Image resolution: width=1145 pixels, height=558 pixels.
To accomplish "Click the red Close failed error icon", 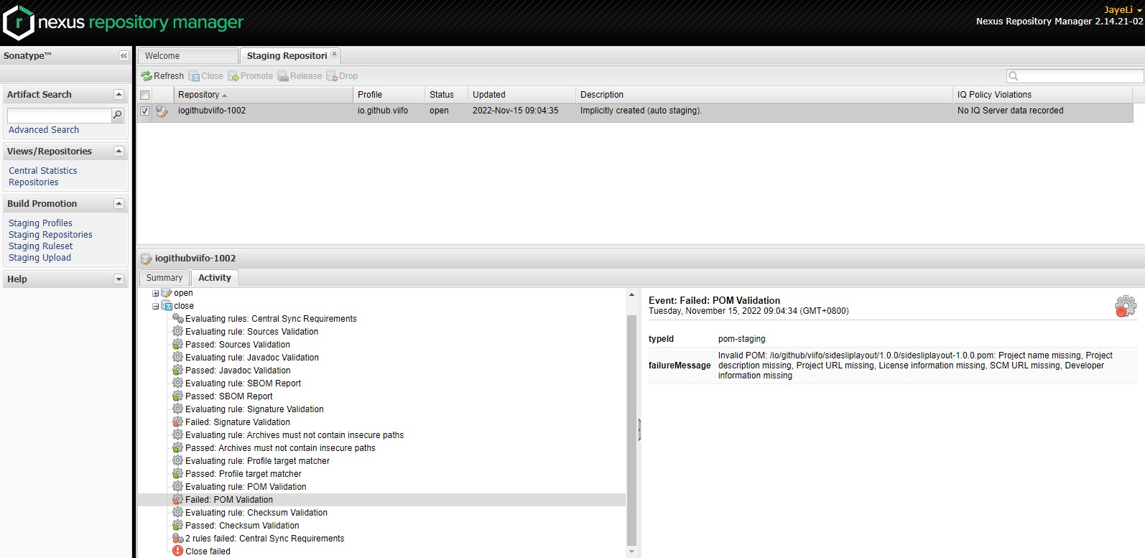I will click(x=178, y=552).
